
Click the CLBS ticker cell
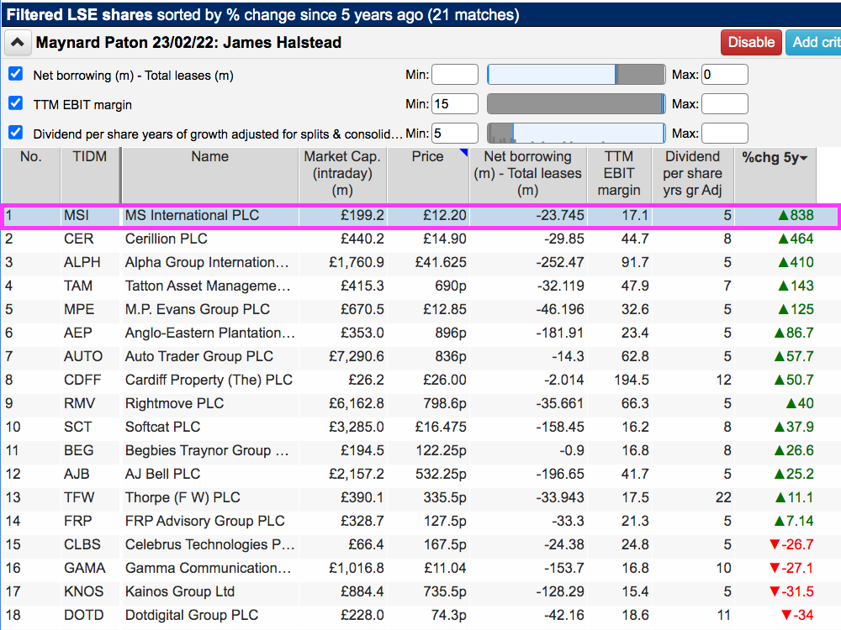[x=82, y=545]
